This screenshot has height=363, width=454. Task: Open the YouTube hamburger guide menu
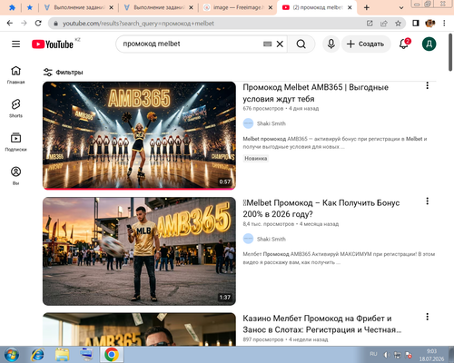pos(15,44)
